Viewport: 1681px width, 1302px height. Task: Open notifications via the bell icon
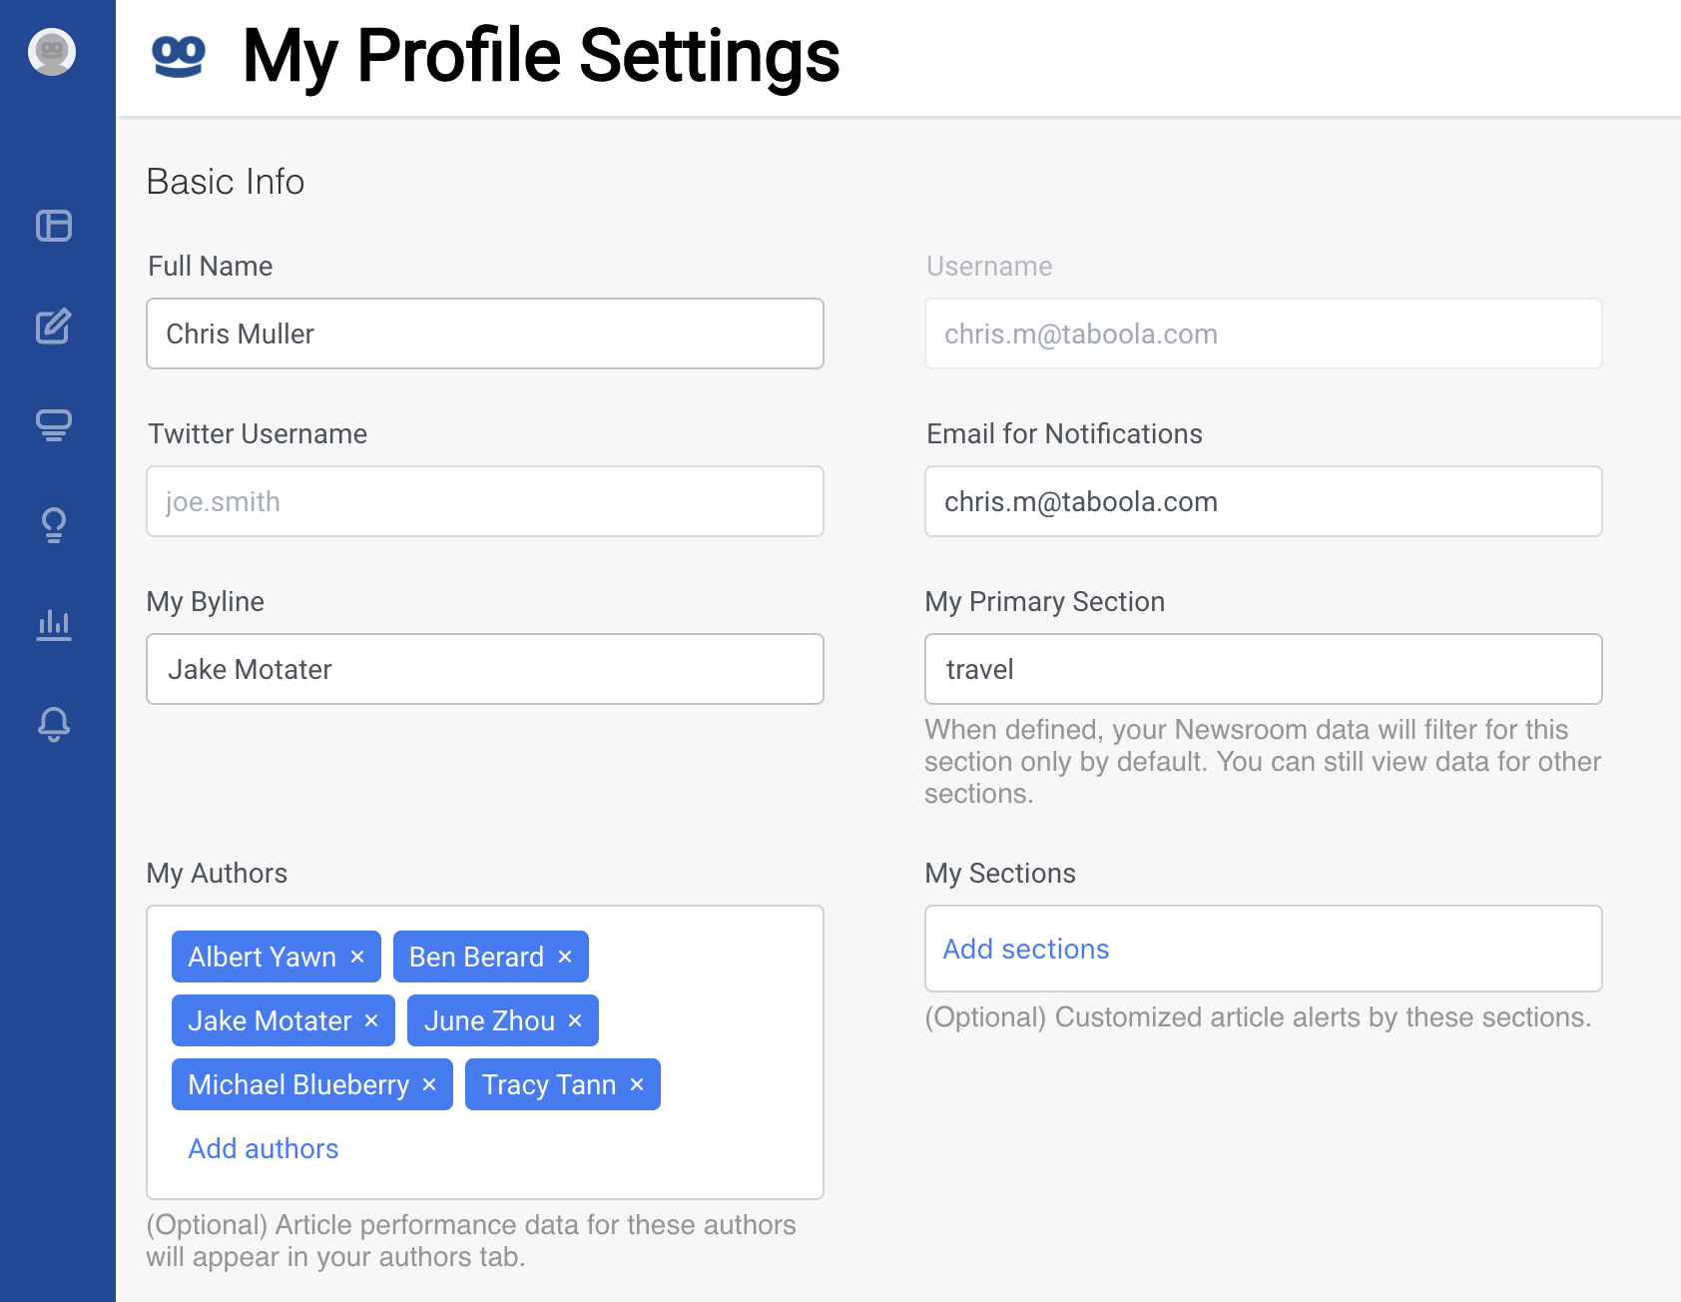[55, 725]
